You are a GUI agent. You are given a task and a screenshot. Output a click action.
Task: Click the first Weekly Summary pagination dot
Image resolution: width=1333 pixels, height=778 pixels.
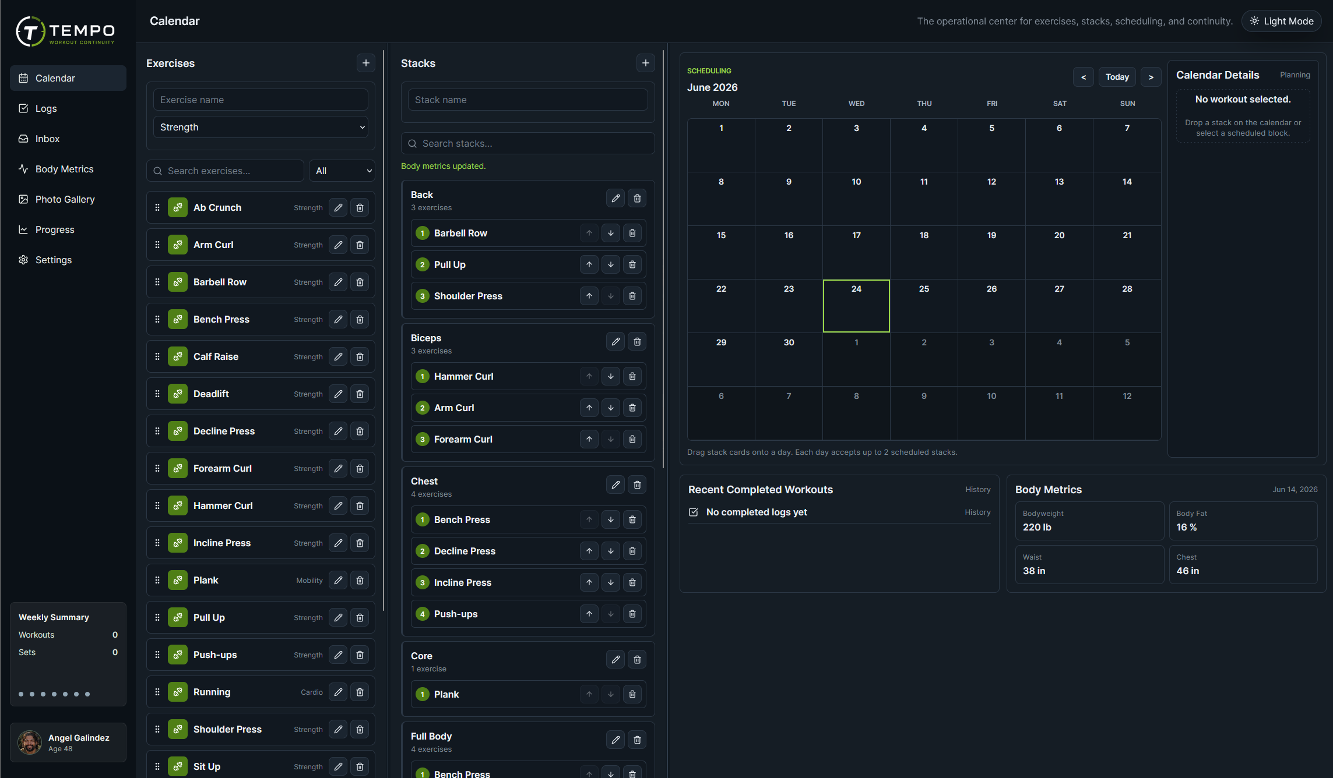click(21, 694)
